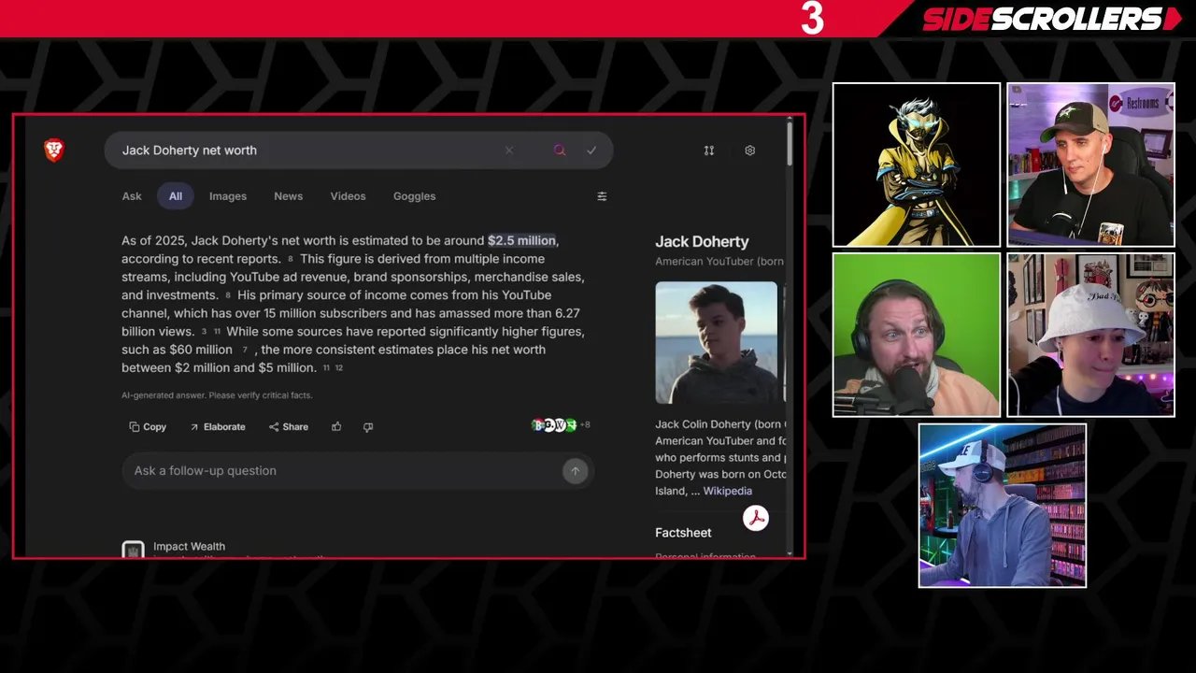The image size is (1196, 673).
Task: Open the Wikipedia link in infobox
Action: [x=727, y=491]
